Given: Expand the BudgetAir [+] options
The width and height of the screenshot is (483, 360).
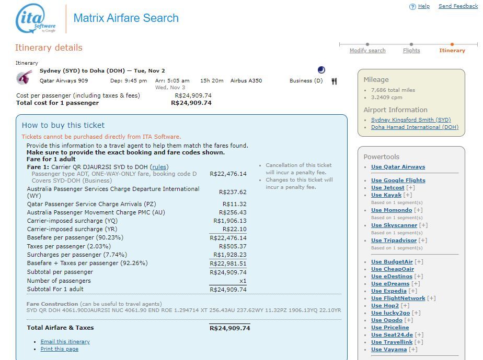Looking at the screenshot, I should pos(419,261).
